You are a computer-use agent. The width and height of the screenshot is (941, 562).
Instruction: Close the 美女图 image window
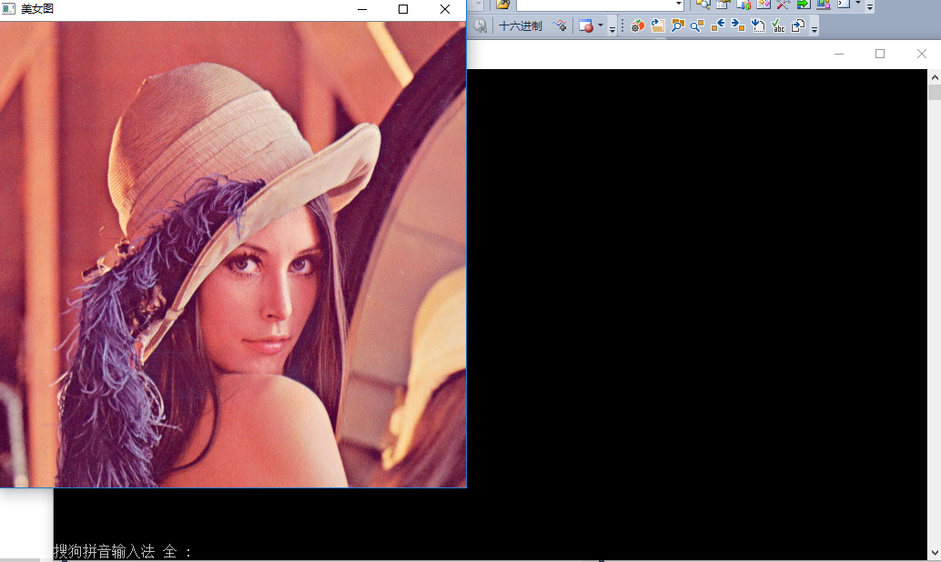click(x=445, y=9)
